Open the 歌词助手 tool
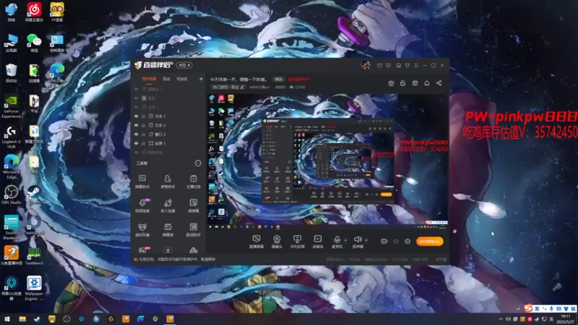The width and height of the screenshot is (578, 325). (x=193, y=230)
